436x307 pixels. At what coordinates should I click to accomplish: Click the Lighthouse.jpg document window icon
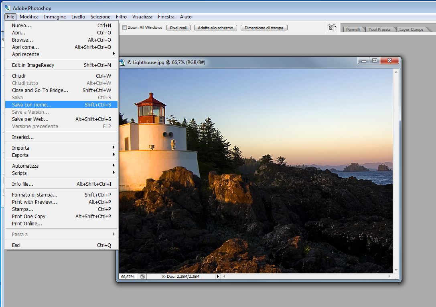coord(122,62)
